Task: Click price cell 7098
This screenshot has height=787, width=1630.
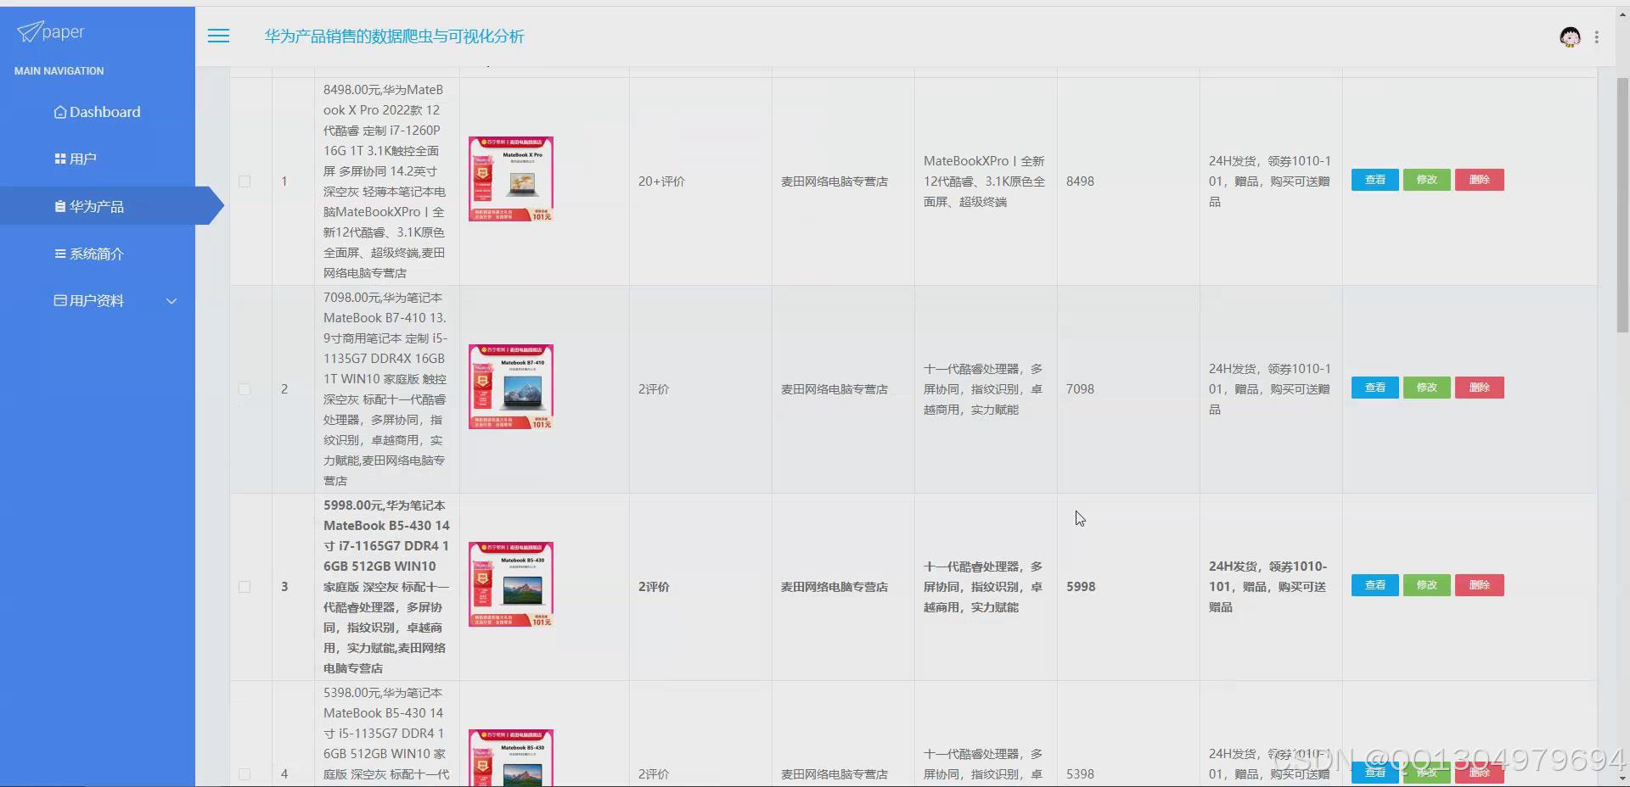Action: [x=1080, y=389]
